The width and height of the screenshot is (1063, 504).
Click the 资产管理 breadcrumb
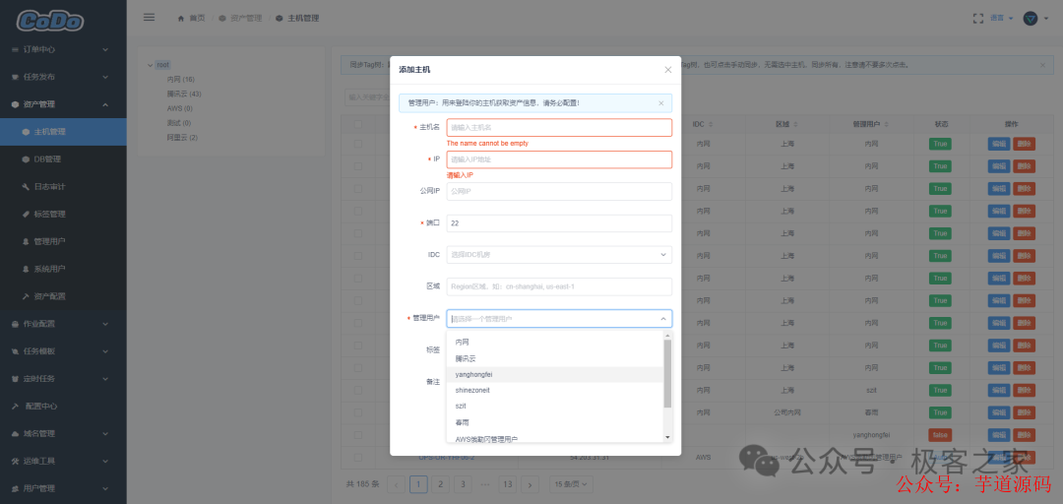point(241,19)
